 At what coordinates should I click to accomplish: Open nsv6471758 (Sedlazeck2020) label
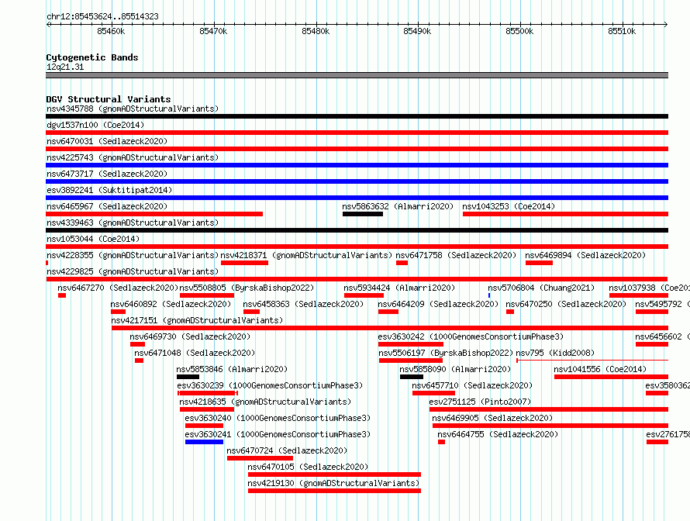click(456, 255)
